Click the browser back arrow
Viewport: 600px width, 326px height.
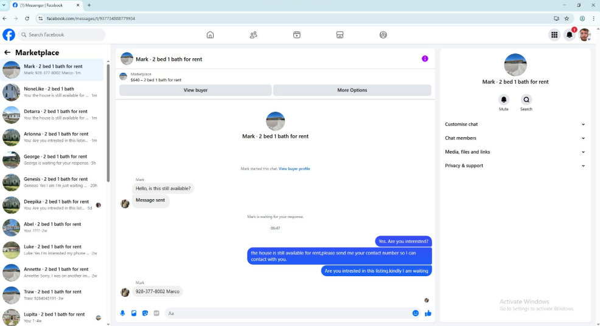5,18
